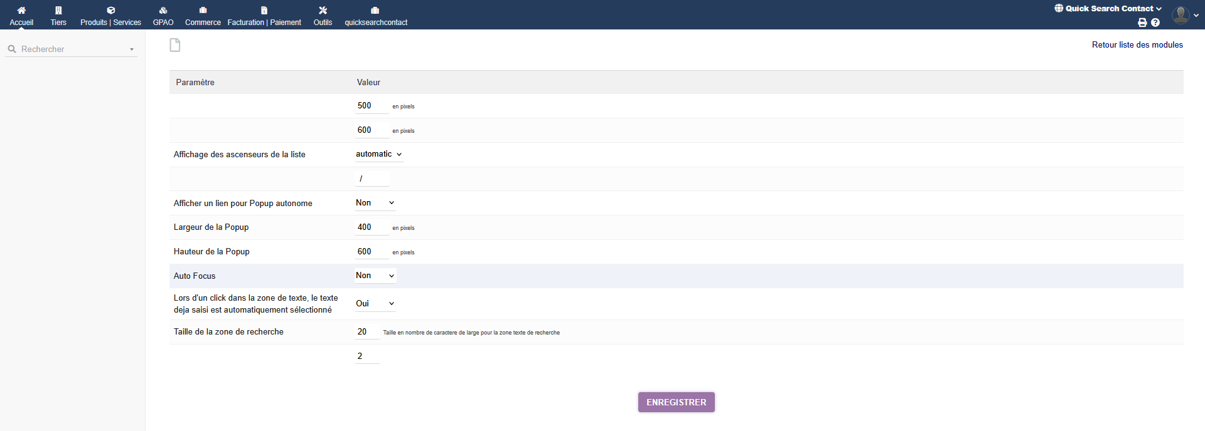The image size is (1205, 431).
Task: Open the auto-select text 'Oui' dropdown
Action: coord(375,304)
